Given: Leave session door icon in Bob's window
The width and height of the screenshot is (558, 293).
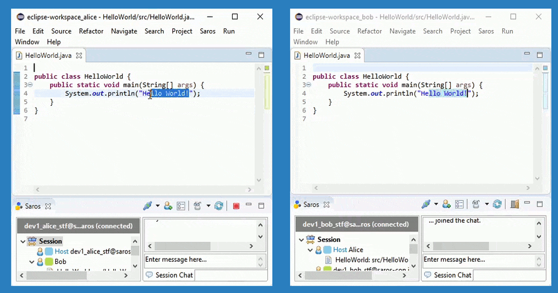Looking at the screenshot, I should 514,204.
